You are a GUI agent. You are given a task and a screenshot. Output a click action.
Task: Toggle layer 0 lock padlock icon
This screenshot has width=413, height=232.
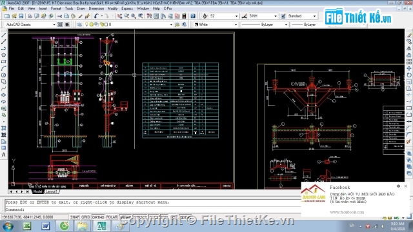tap(102, 24)
